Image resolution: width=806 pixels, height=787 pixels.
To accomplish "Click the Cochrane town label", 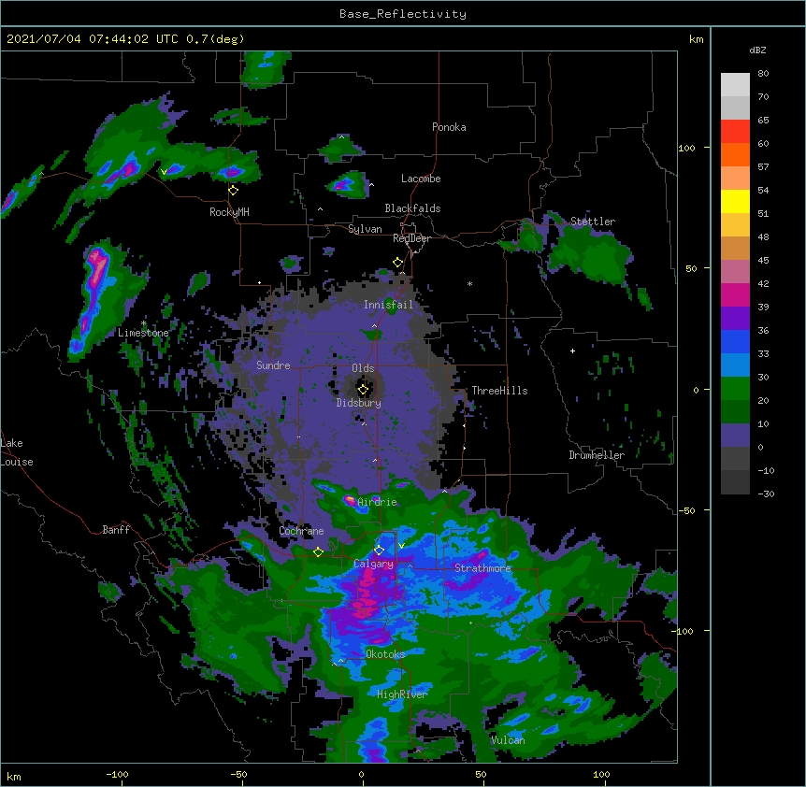I will click(x=301, y=531).
